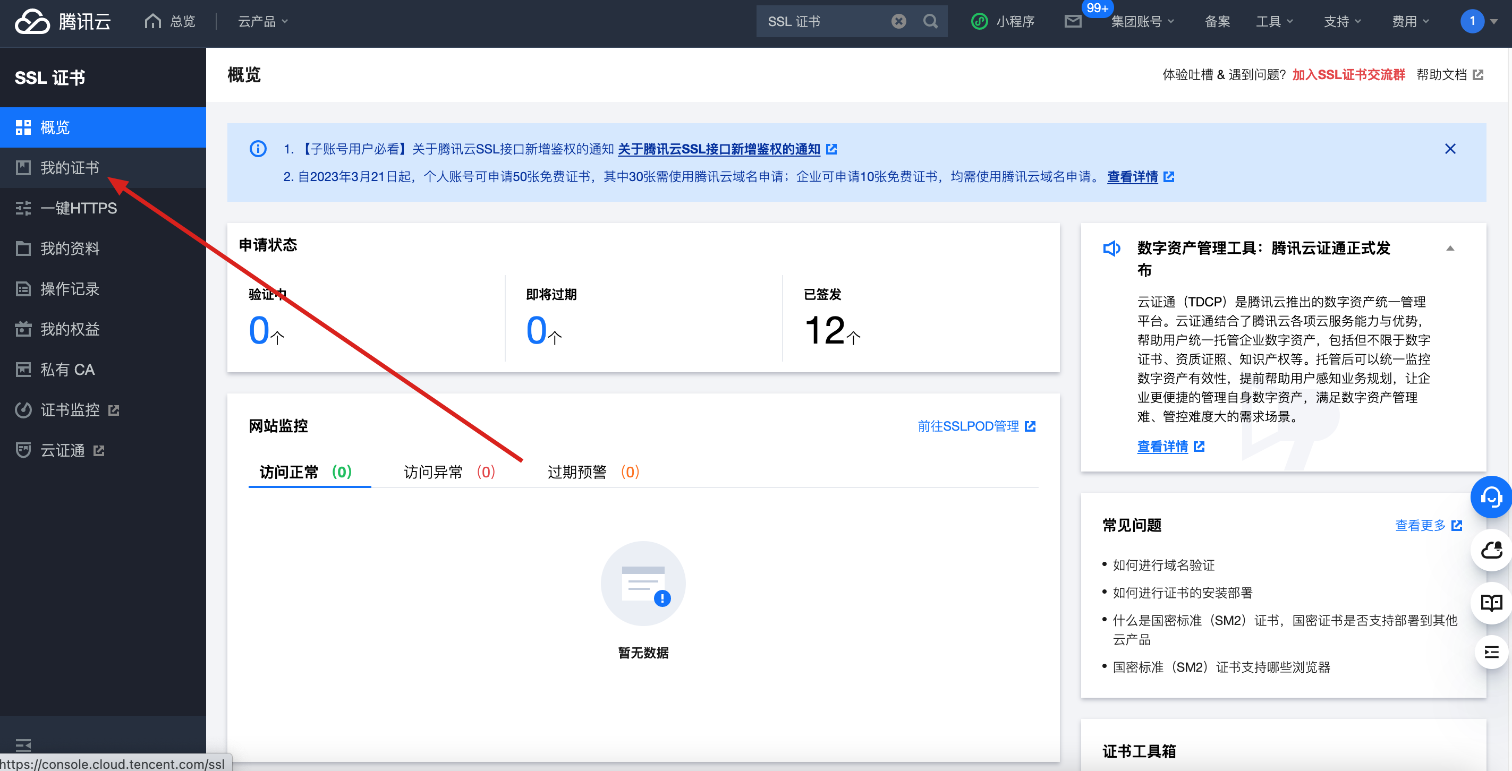1512x771 pixels.
Task: Click the 云证通 shield icon
Action: click(23, 451)
